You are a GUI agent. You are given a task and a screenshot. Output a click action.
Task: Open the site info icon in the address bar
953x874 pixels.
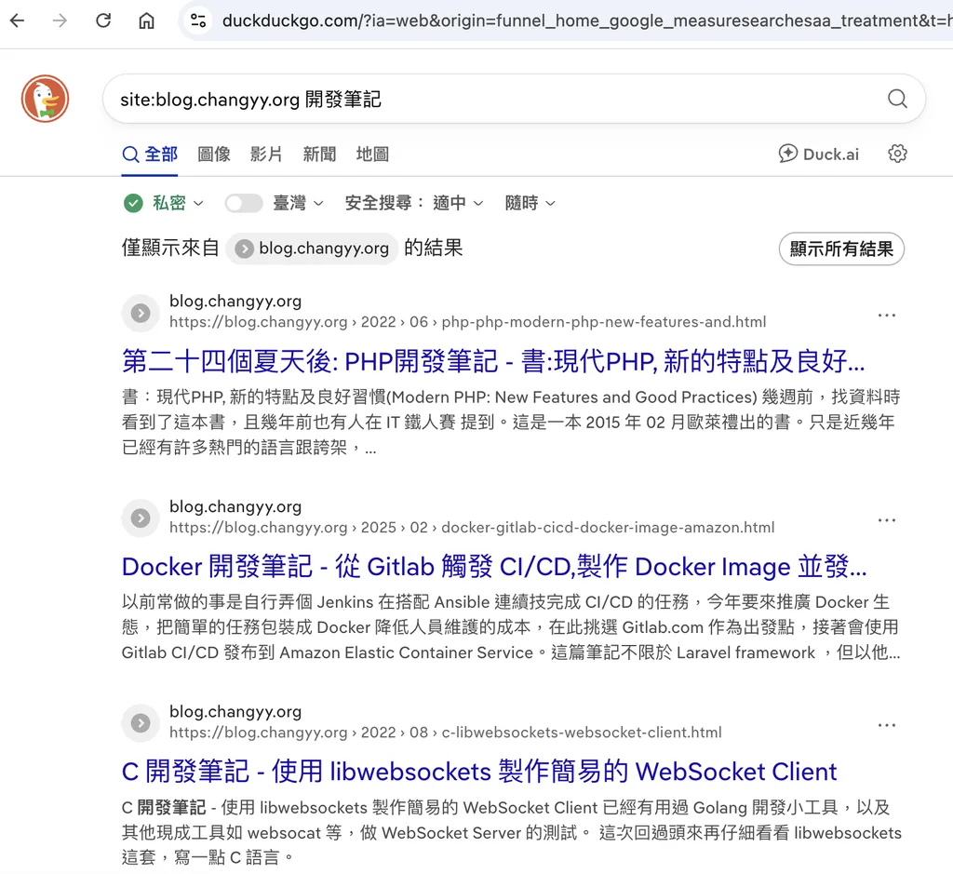[x=198, y=20]
